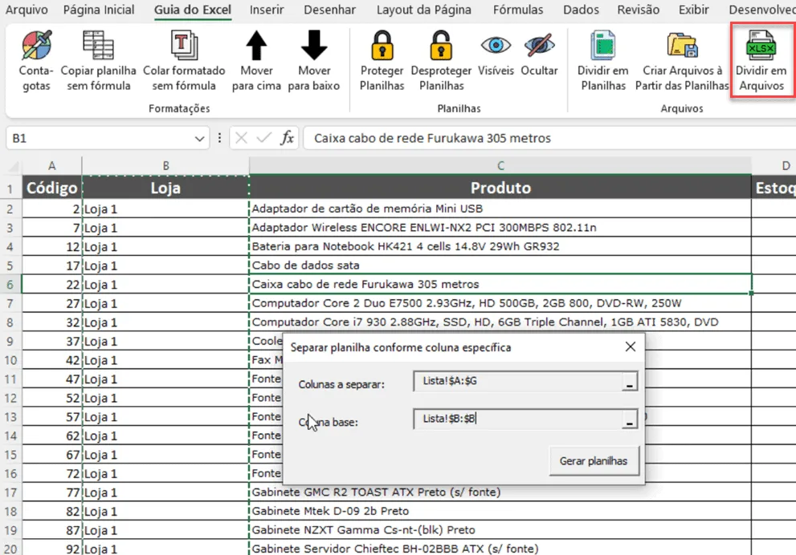Open the Fórmulas ribbon tab
The height and width of the screenshot is (555, 796).
pos(518,10)
